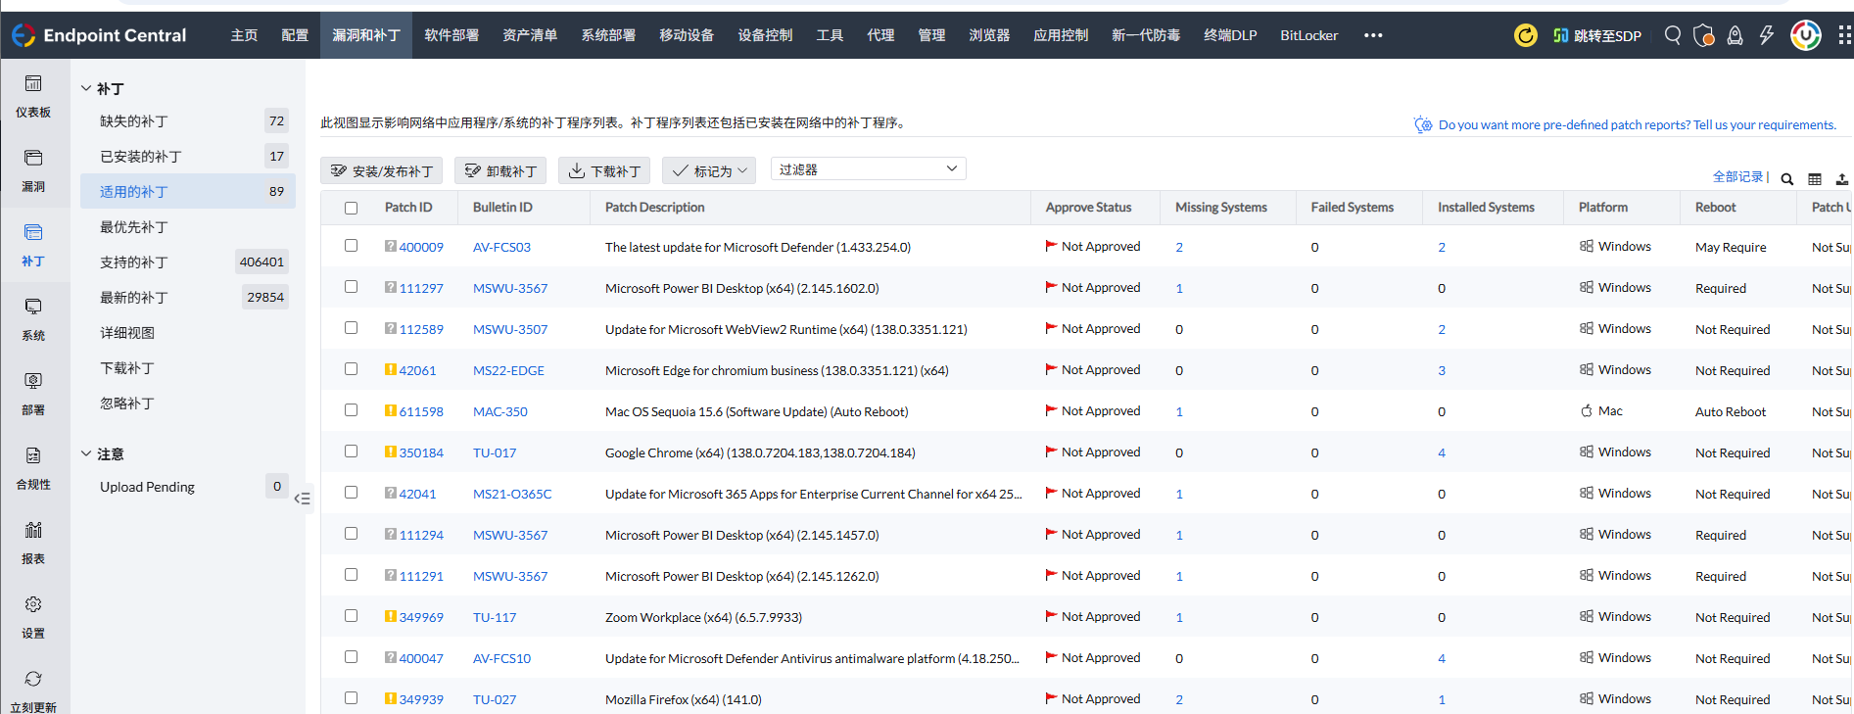Click the search magnifier icon above the table

(x=1787, y=179)
